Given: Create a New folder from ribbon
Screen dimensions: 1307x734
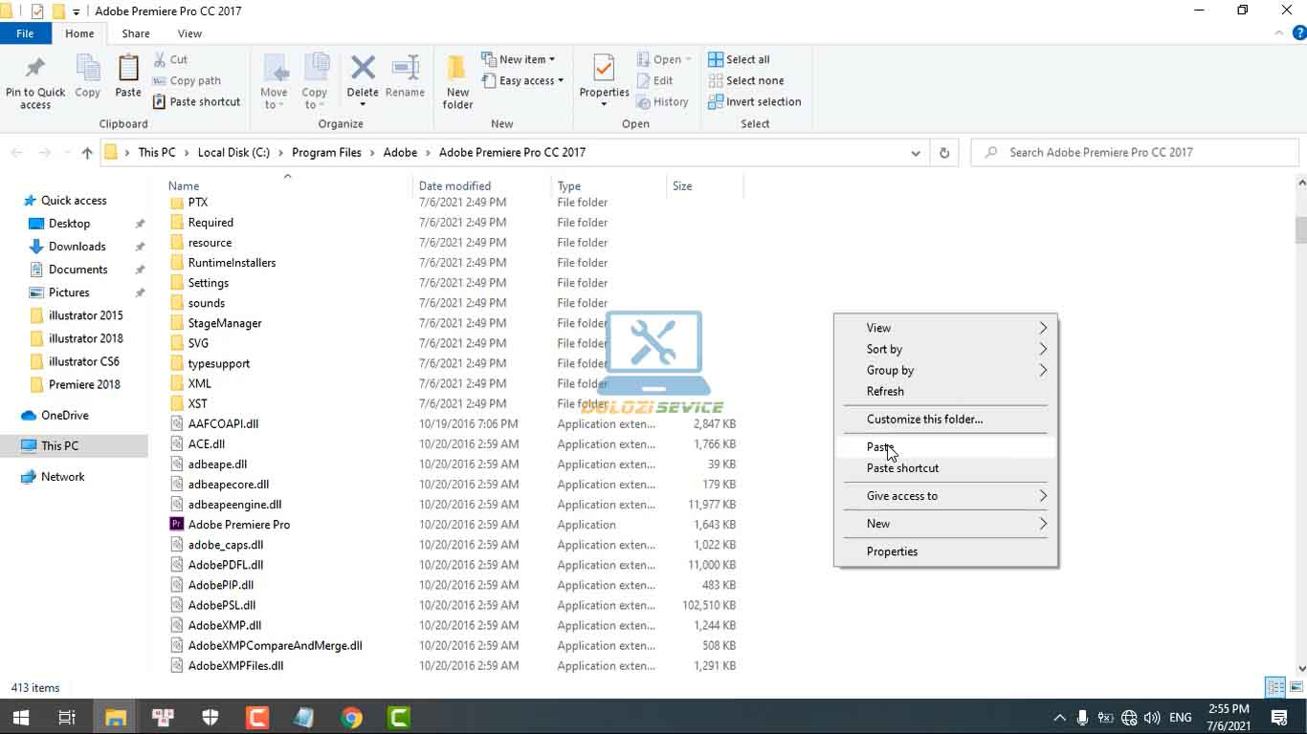Looking at the screenshot, I should tap(457, 80).
